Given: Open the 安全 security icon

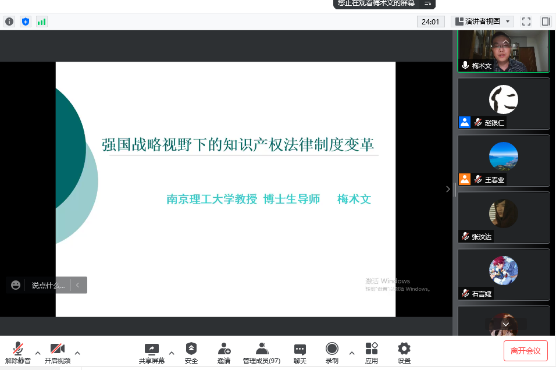Looking at the screenshot, I should pyautogui.click(x=191, y=353).
